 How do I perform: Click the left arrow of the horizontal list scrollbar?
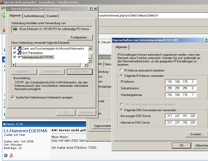coord(14,65)
